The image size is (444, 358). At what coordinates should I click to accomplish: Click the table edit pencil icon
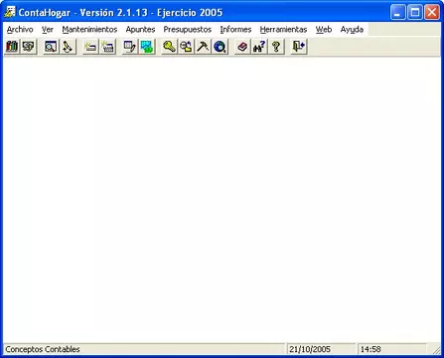pyautogui.click(x=129, y=47)
